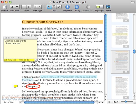Click the horizontal scrollbar thumb
The width and height of the screenshot is (136, 104).
point(59,102)
